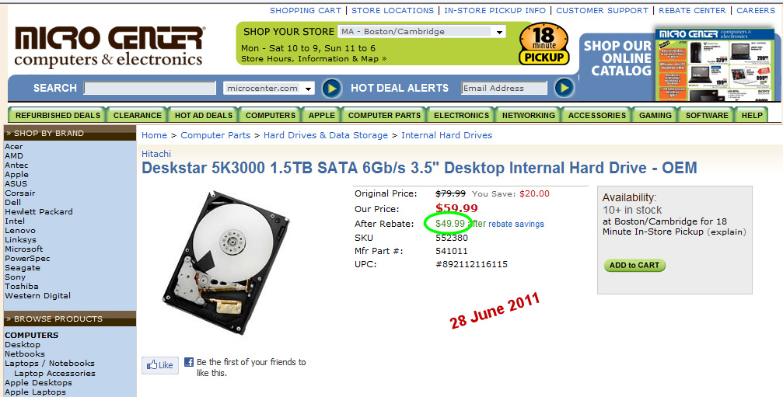Screen dimensions: 783x397
Task: Click the Facebook logo icon
Action: point(189,362)
